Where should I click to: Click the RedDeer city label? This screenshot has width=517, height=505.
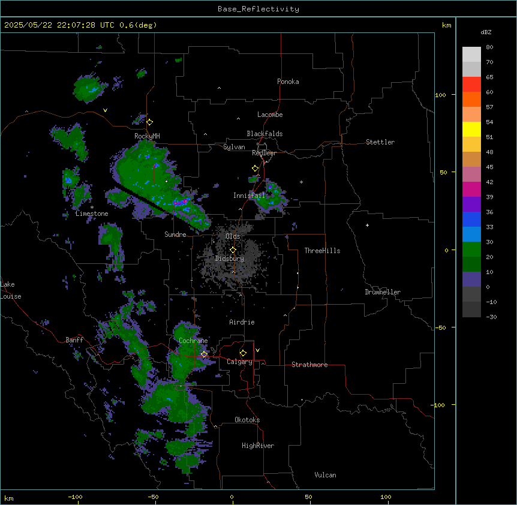tap(264, 153)
